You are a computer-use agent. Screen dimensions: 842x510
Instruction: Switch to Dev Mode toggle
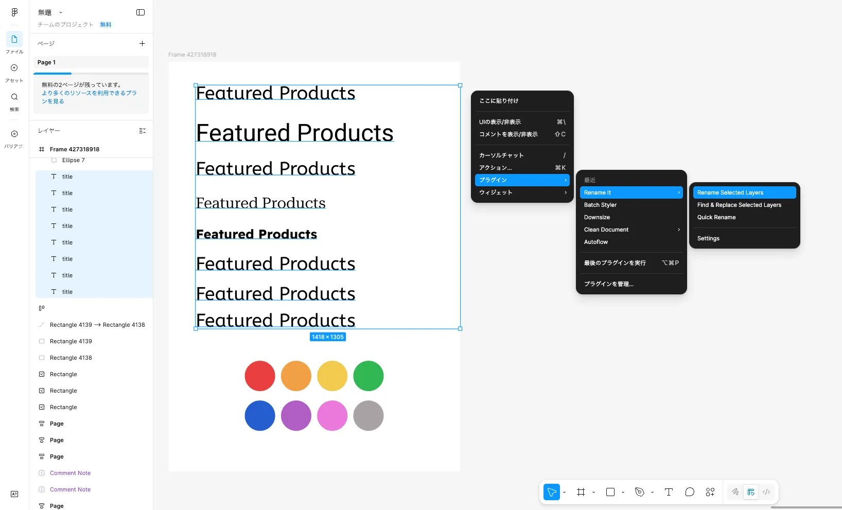(x=766, y=492)
